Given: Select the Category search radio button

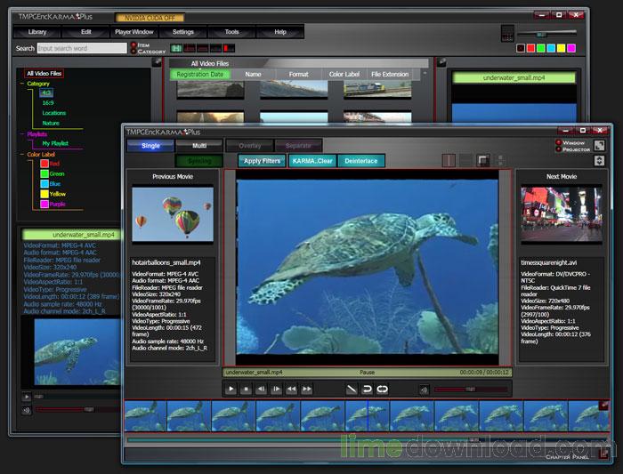Looking at the screenshot, I should tap(133, 52).
